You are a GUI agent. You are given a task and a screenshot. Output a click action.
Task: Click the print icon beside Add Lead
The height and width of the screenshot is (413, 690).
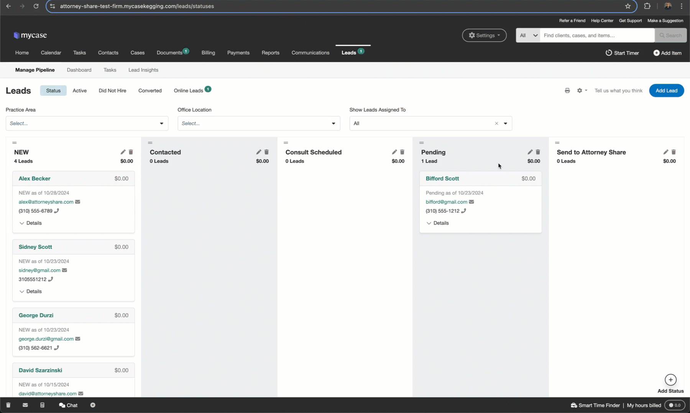point(567,90)
